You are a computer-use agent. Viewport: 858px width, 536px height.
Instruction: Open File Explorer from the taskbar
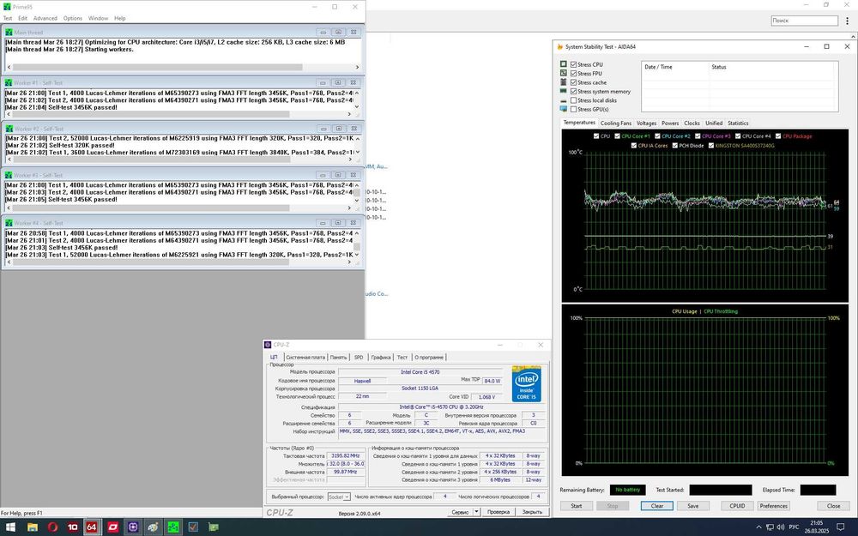point(33,527)
